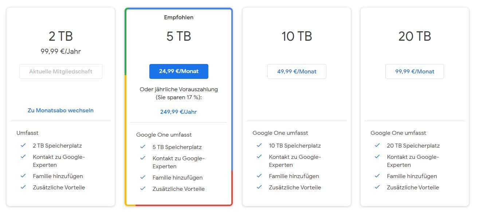Select the 249,99 €/Jahr yearly prepayment link

click(178, 112)
